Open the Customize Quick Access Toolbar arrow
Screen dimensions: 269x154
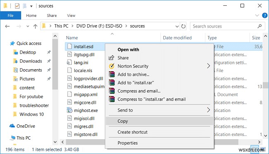click(x=31, y=6)
